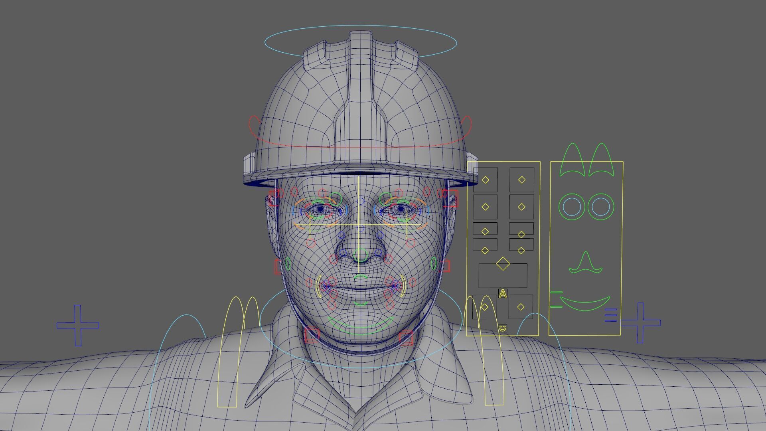Select the large yellow diamond above wide slider box

click(x=503, y=263)
